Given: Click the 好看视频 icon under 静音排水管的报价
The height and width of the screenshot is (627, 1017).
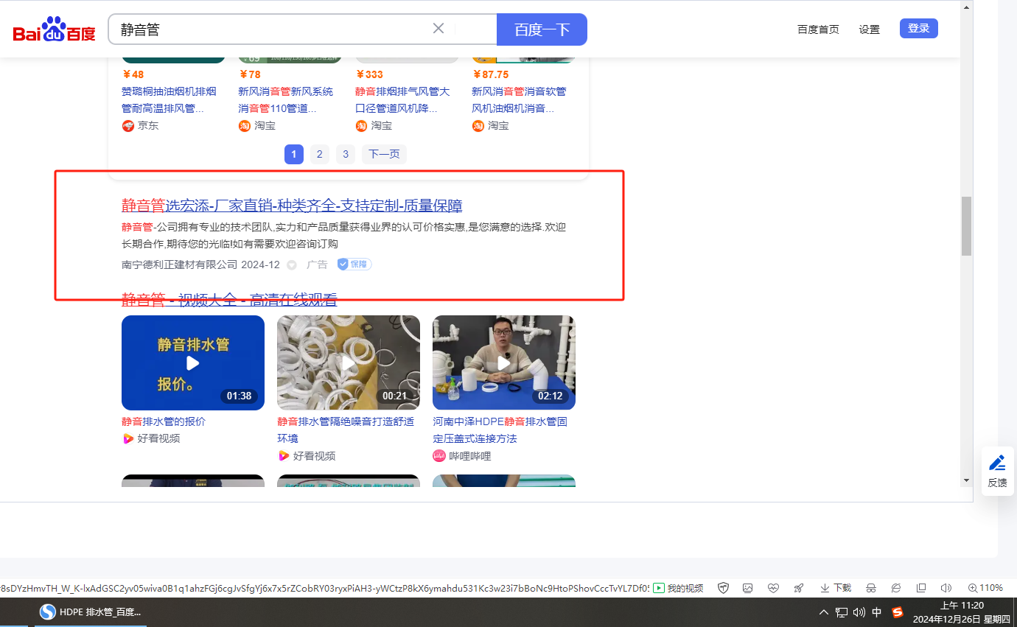Looking at the screenshot, I should point(128,438).
